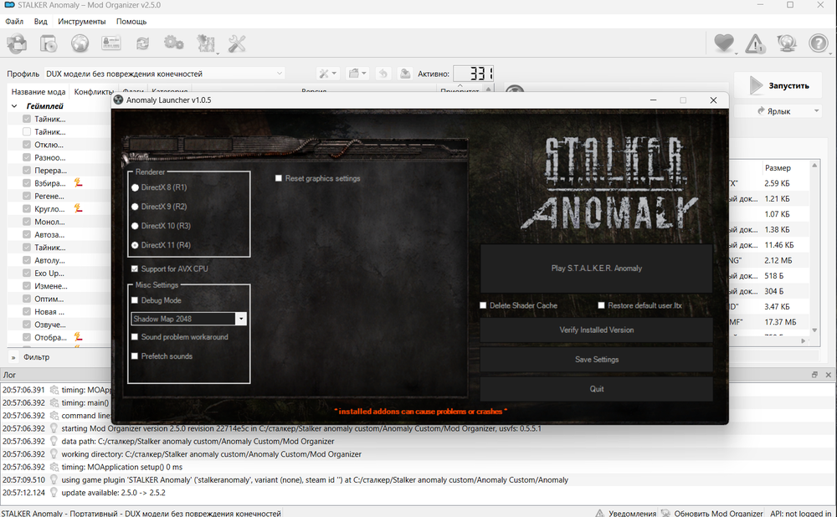Click the Endorse heart icon

(x=724, y=44)
